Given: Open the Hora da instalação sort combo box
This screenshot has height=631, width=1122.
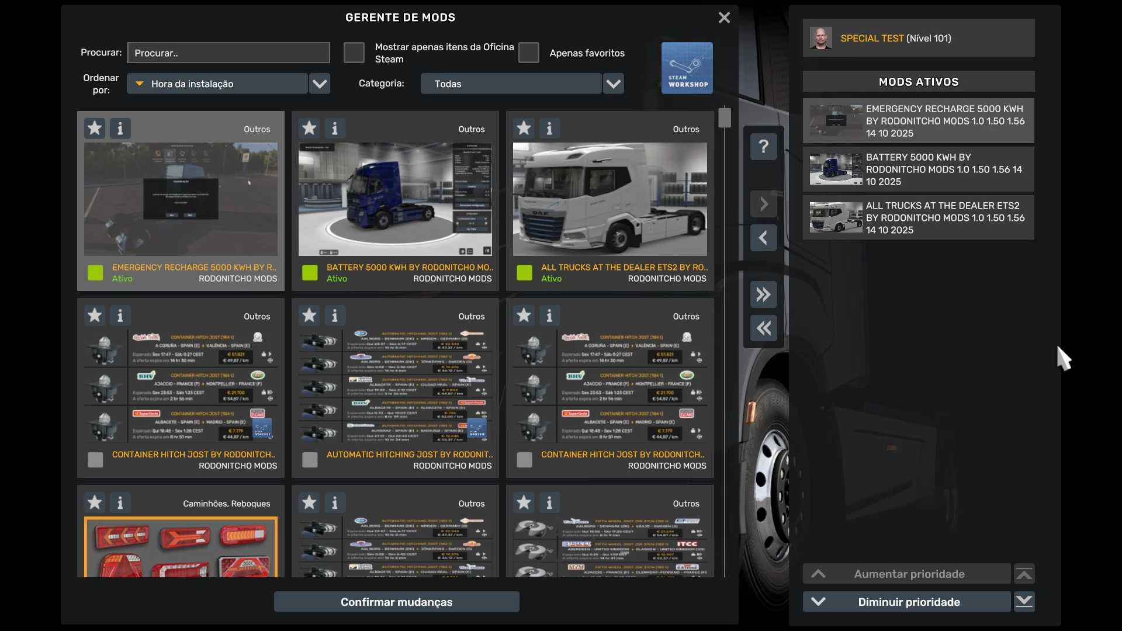Looking at the screenshot, I should (x=217, y=84).
